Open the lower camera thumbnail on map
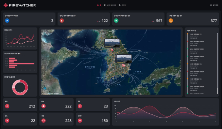The width and height of the screenshot is (222, 129). [x=124, y=59]
